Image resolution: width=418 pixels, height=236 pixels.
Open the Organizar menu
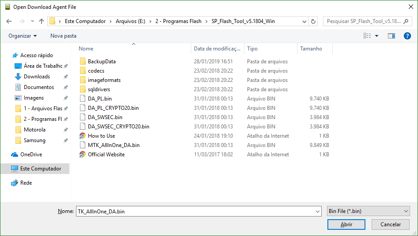(23, 36)
